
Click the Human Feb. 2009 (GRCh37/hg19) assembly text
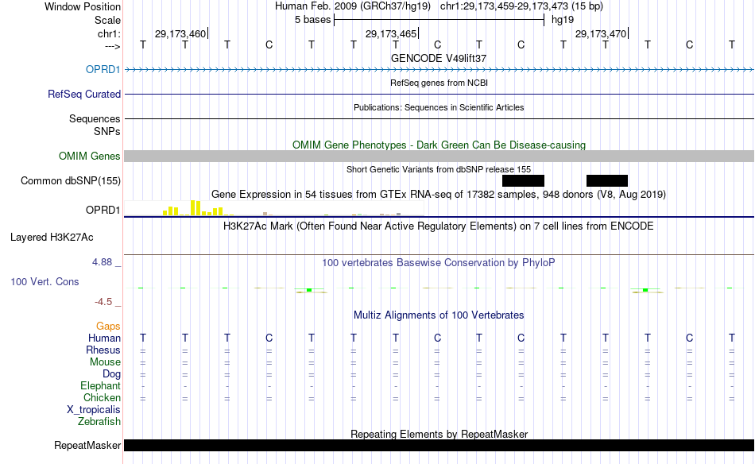352,6
